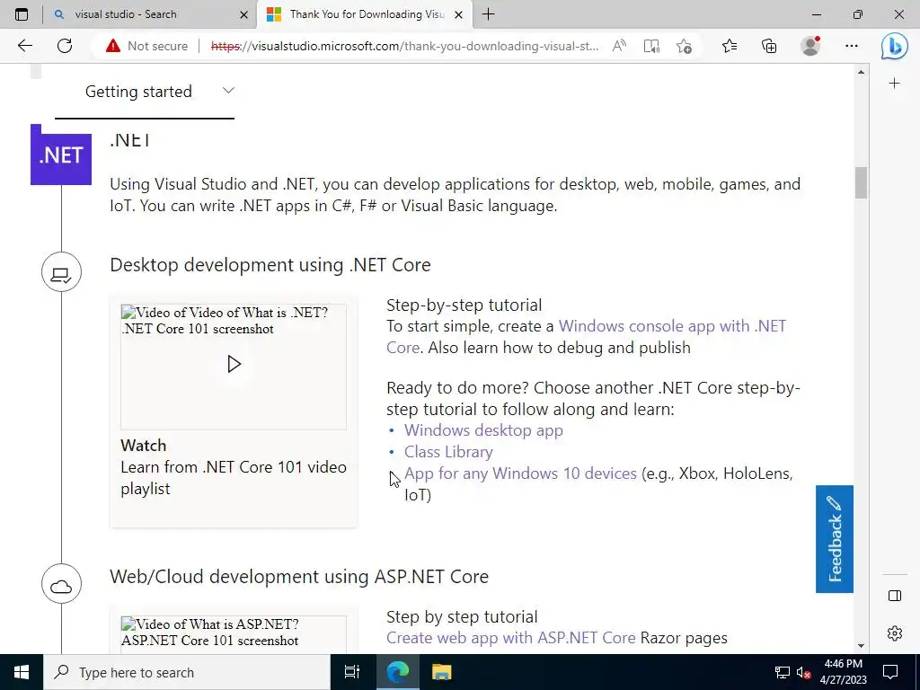Open the profile avatar icon

[810, 46]
